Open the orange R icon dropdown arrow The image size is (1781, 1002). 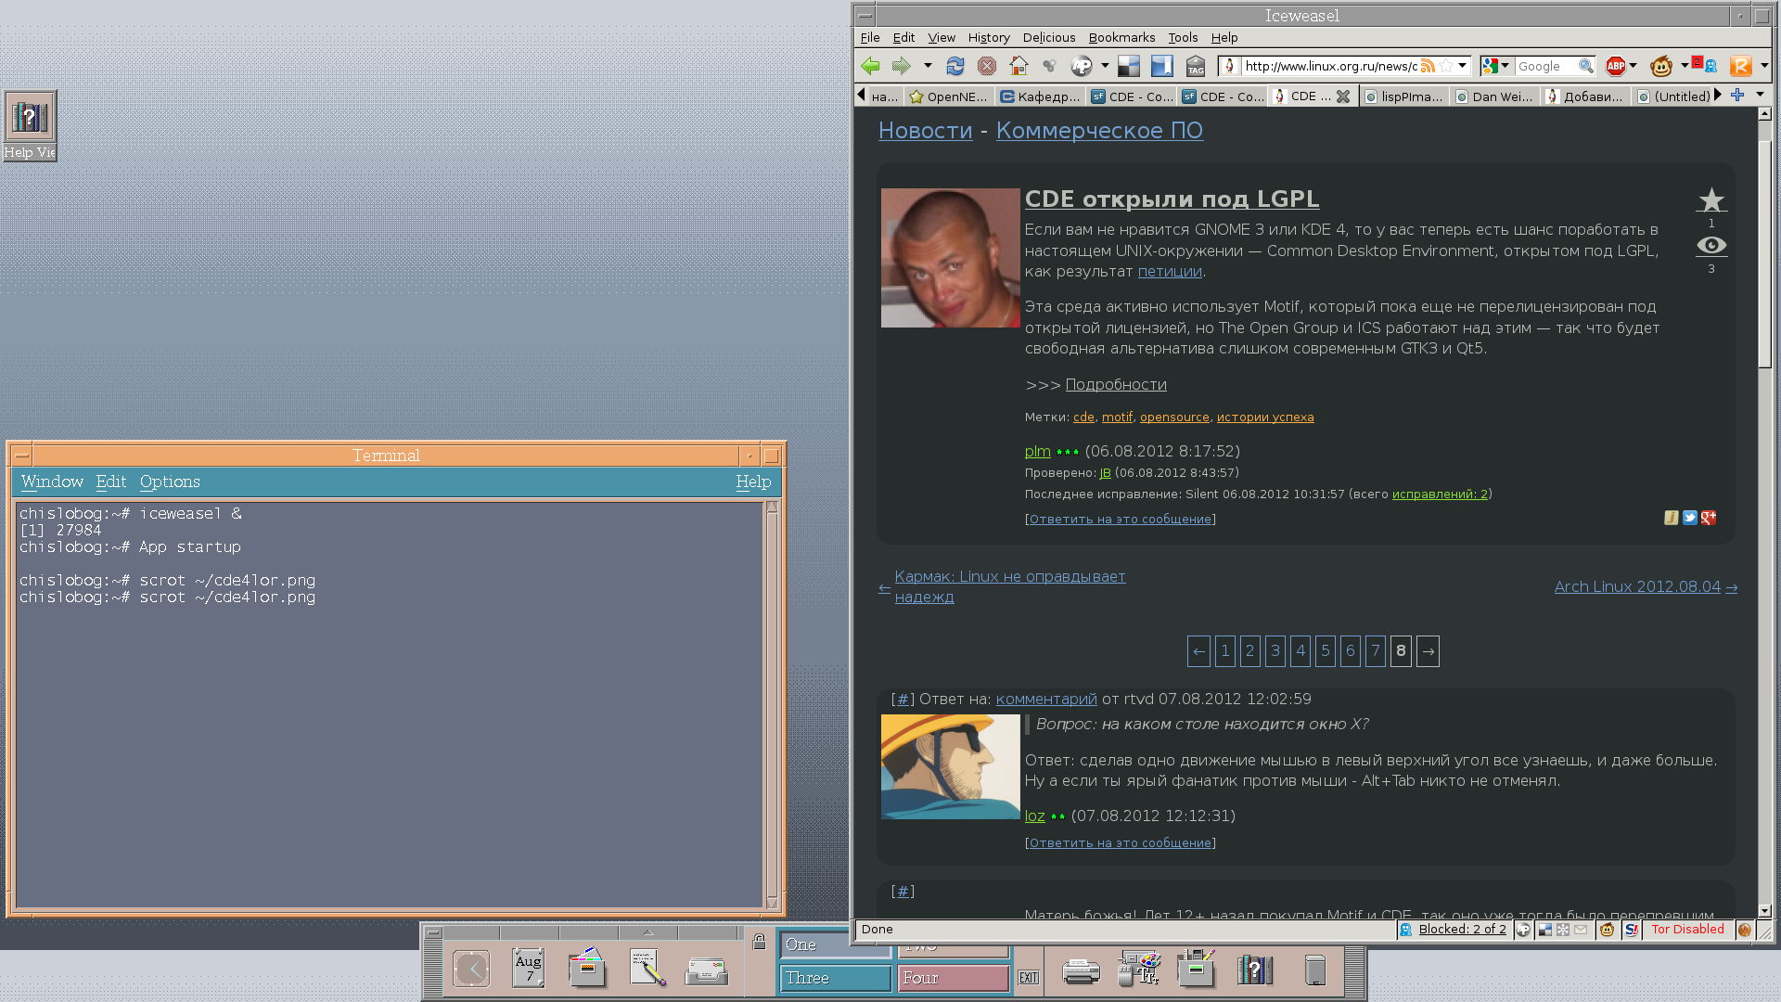point(1764,66)
